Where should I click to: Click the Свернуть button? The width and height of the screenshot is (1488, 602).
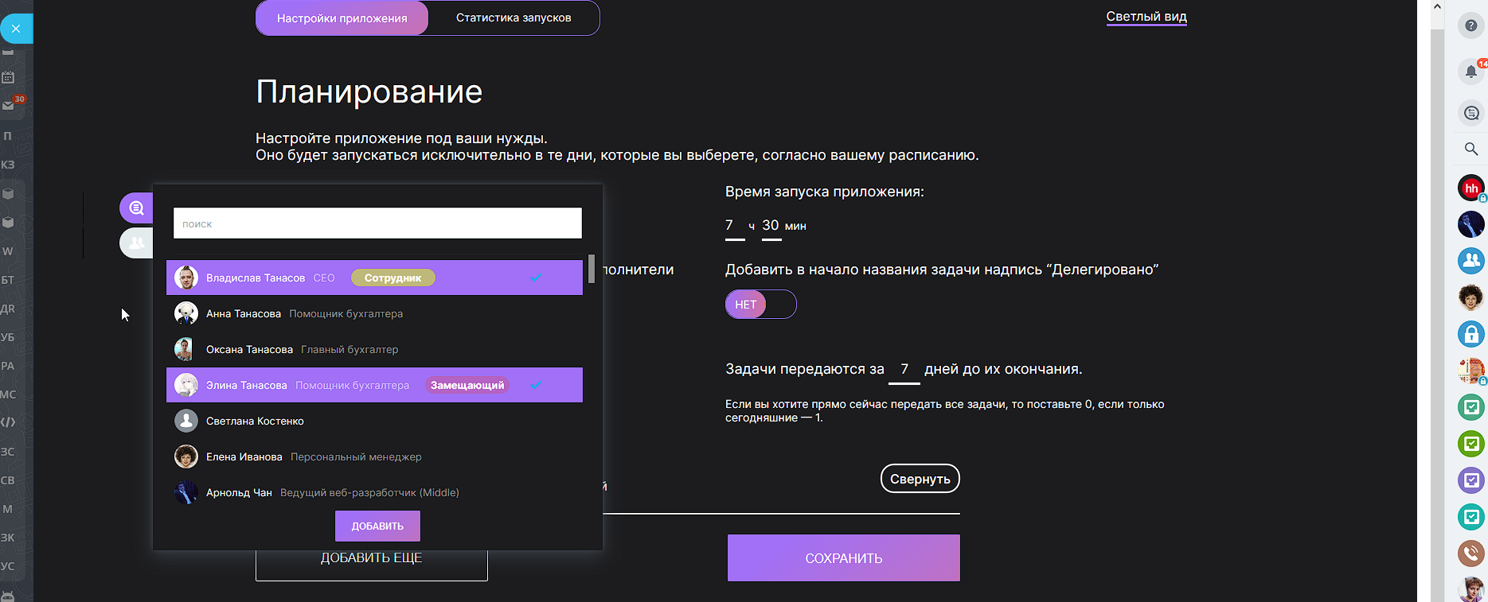click(x=920, y=479)
